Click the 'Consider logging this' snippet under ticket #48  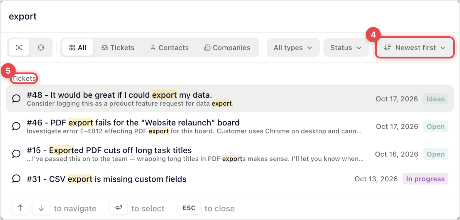click(130, 104)
